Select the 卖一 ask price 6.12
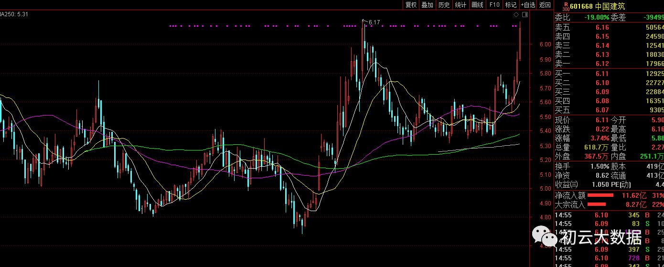Image resolution: width=664 pixels, height=267 pixels. tap(602, 64)
